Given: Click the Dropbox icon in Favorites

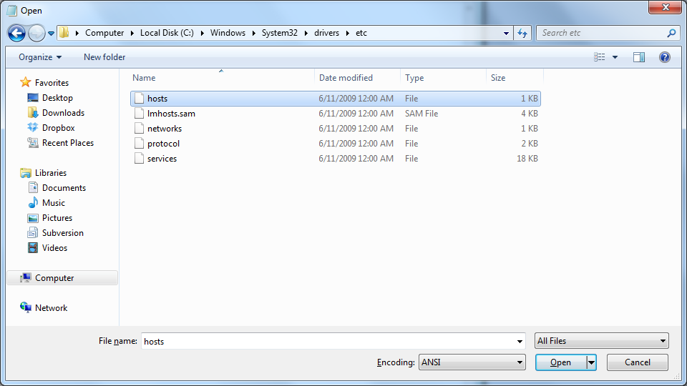Looking at the screenshot, I should pyautogui.click(x=33, y=128).
